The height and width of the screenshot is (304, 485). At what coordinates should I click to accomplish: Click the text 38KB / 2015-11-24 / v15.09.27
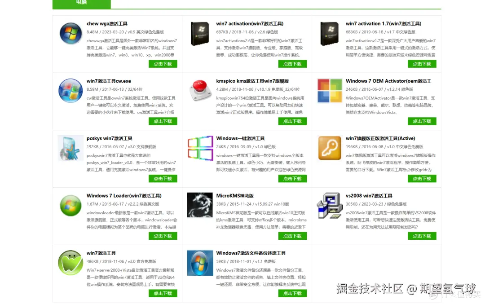click(x=244, y=204)
